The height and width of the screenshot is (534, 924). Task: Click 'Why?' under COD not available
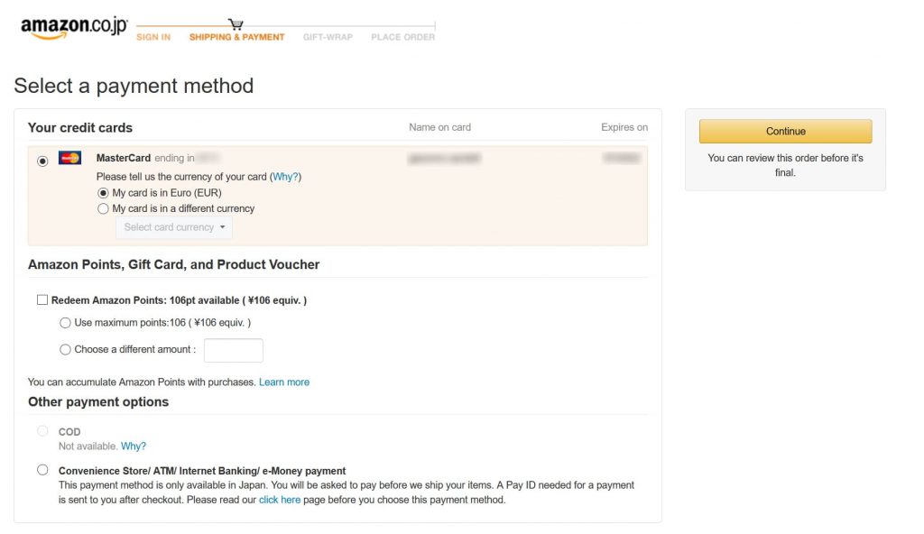(x=134, y=447)
